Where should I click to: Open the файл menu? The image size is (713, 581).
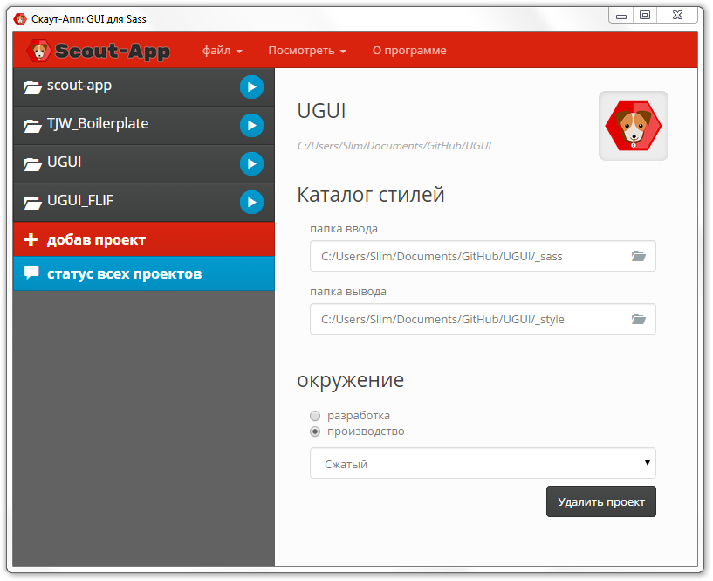coord(222,50)
